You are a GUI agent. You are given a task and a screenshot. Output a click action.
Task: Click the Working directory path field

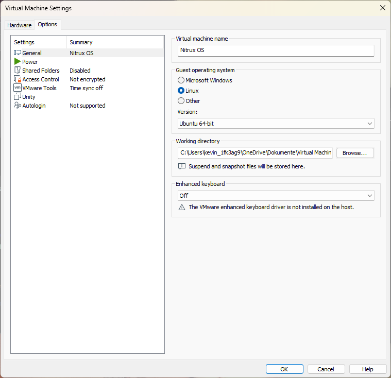(x=255, y=153)
